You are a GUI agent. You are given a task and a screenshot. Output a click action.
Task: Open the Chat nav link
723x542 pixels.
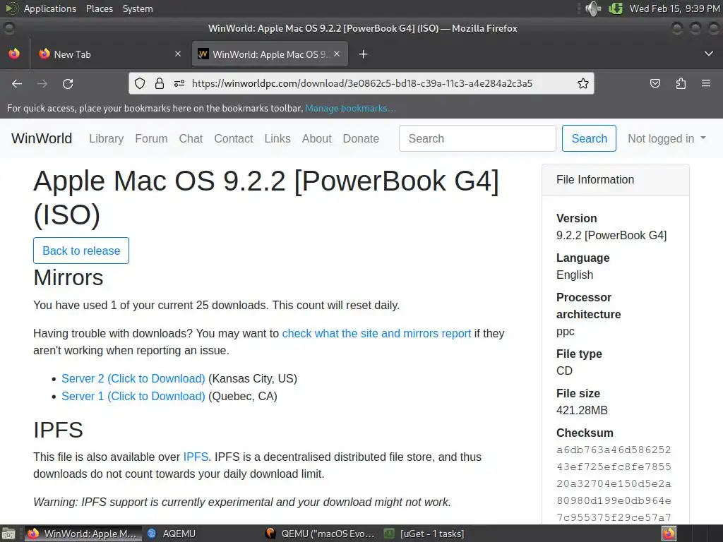tap(191, 138)
